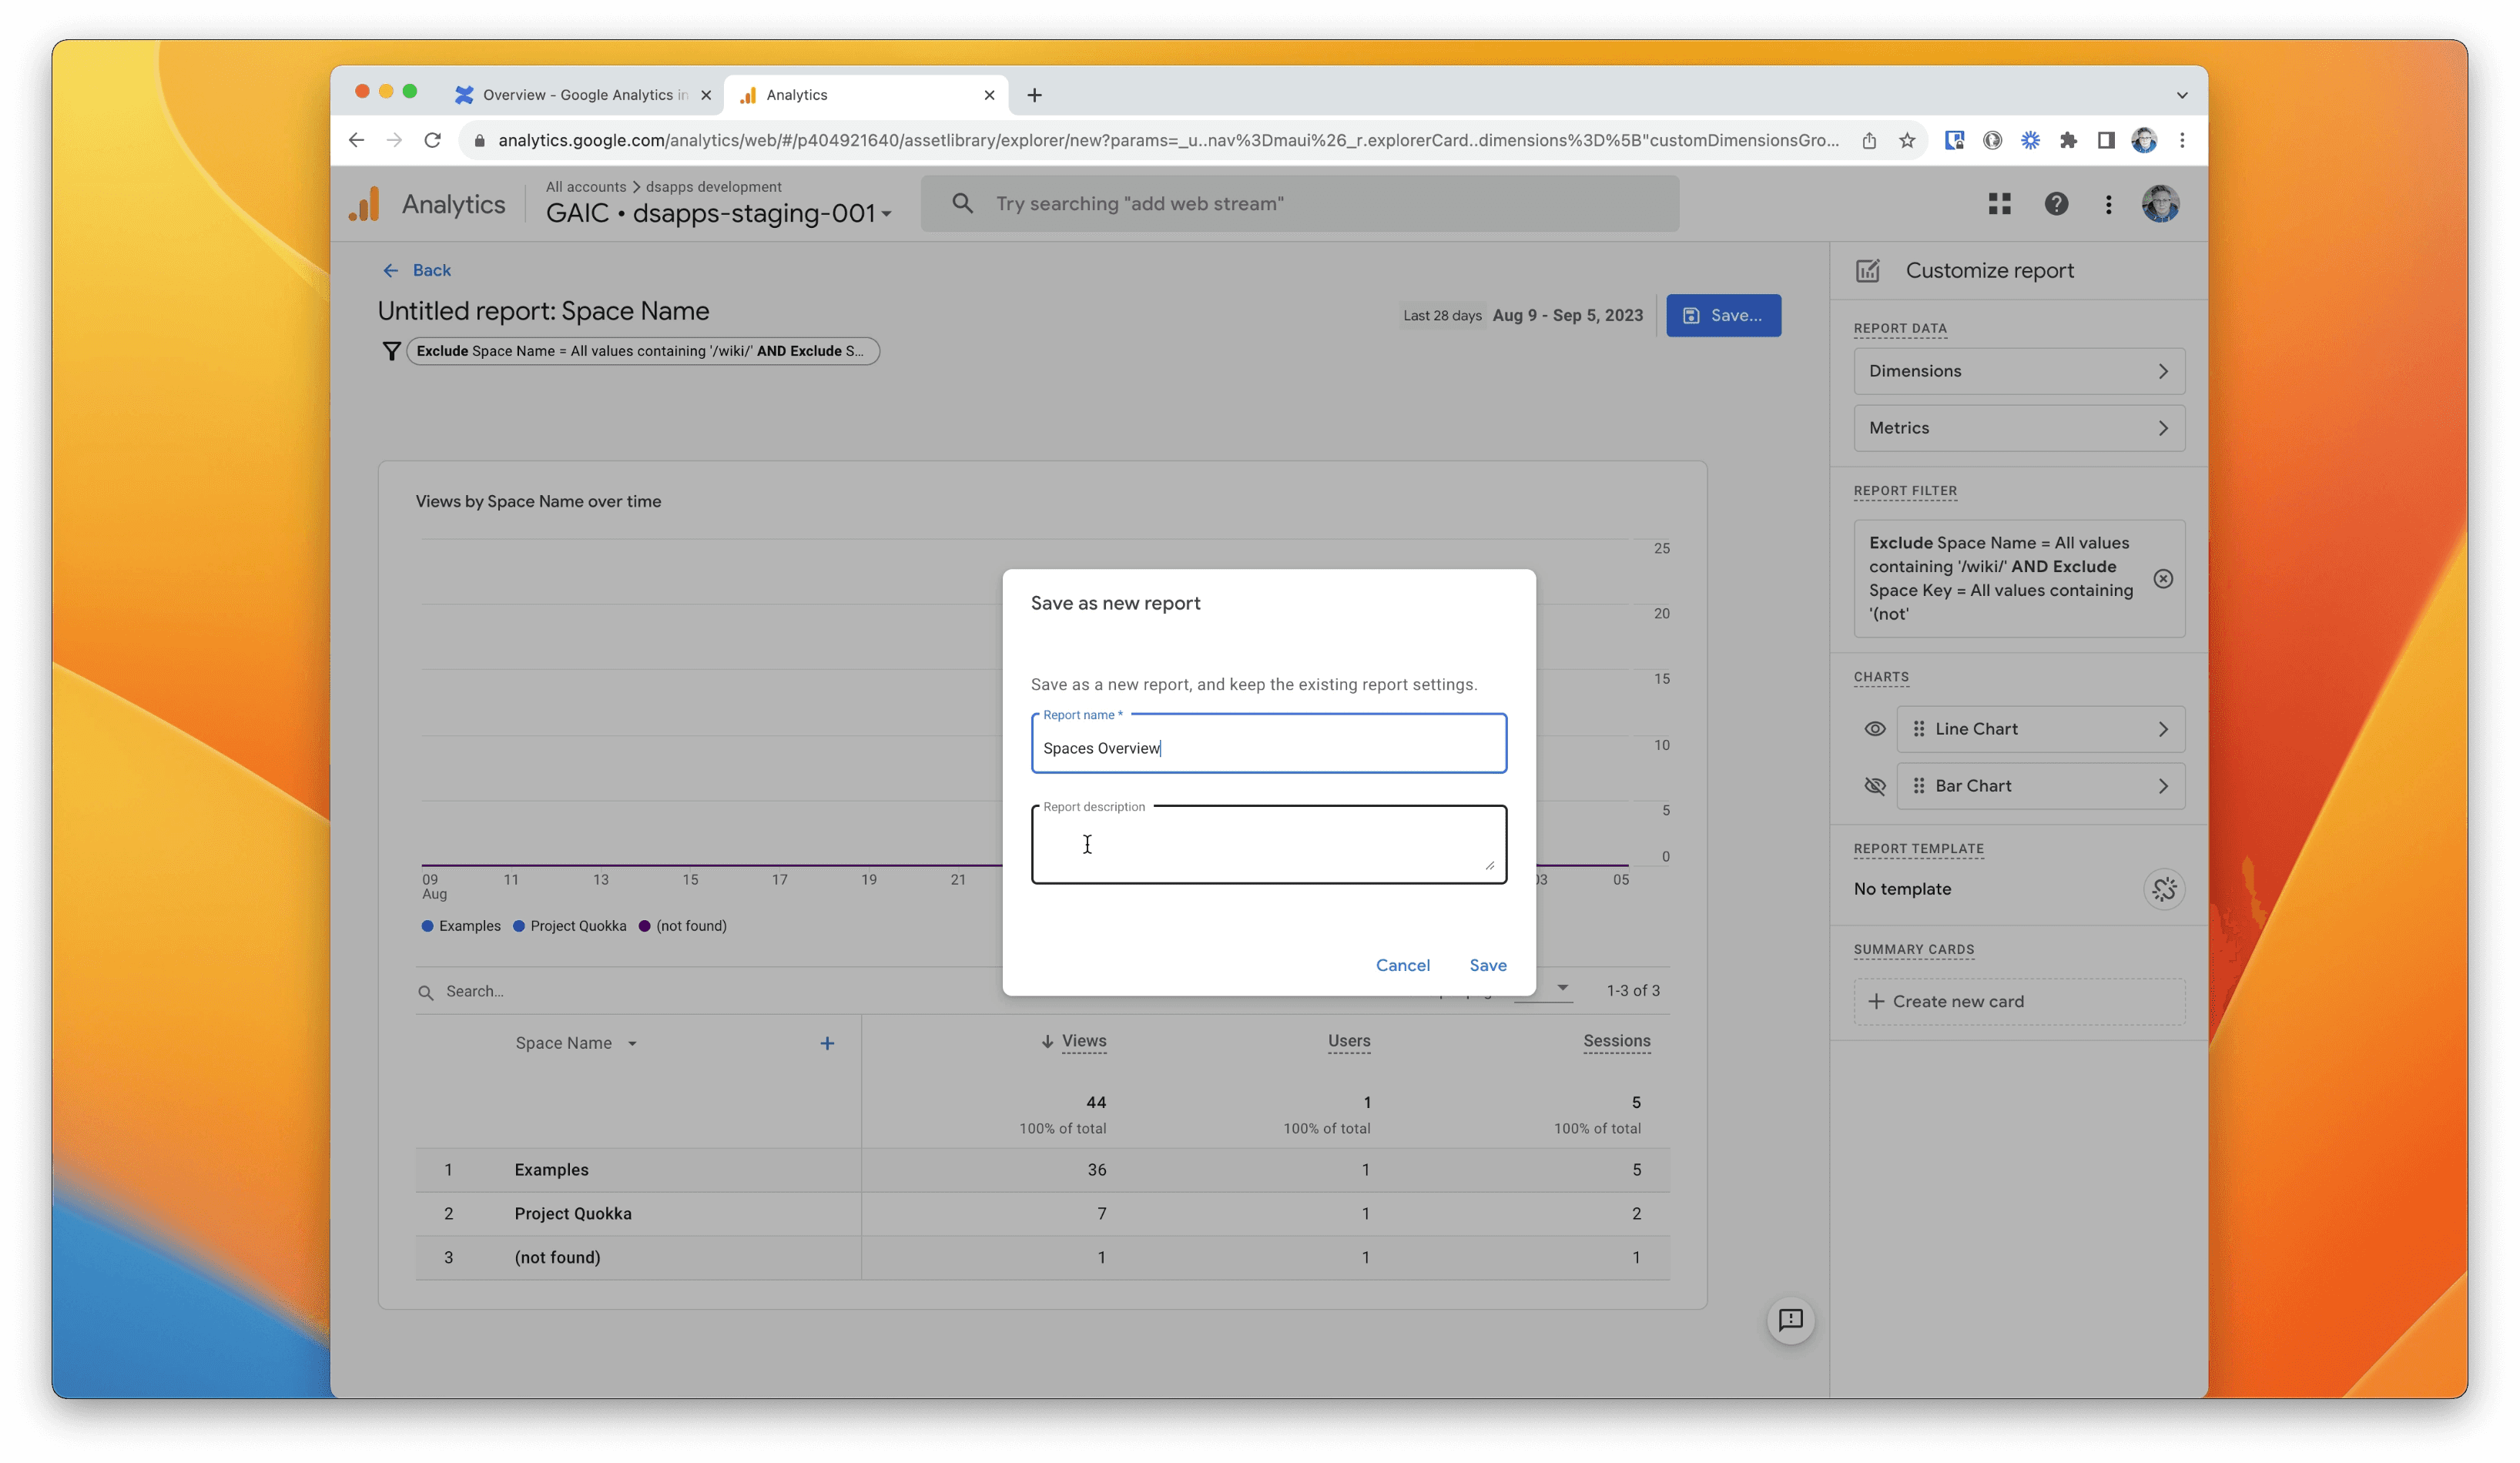Click the All accounts breadcrumb link

[x=585, y=187]
